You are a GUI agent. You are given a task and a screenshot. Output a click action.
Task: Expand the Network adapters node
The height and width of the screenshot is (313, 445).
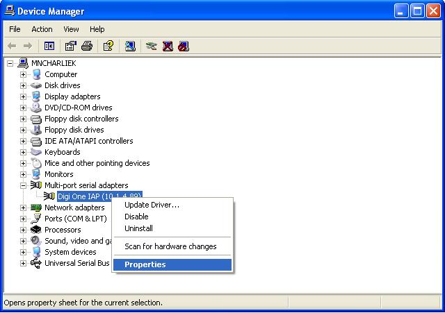(23, 208)
